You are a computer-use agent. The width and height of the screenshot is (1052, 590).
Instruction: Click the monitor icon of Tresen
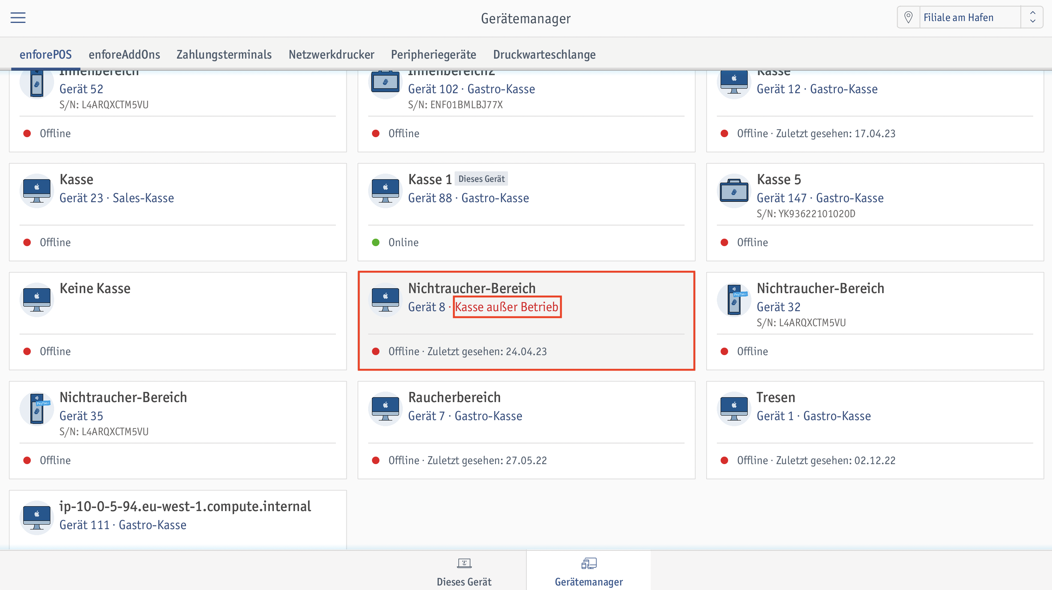click(x=734, y=409)
